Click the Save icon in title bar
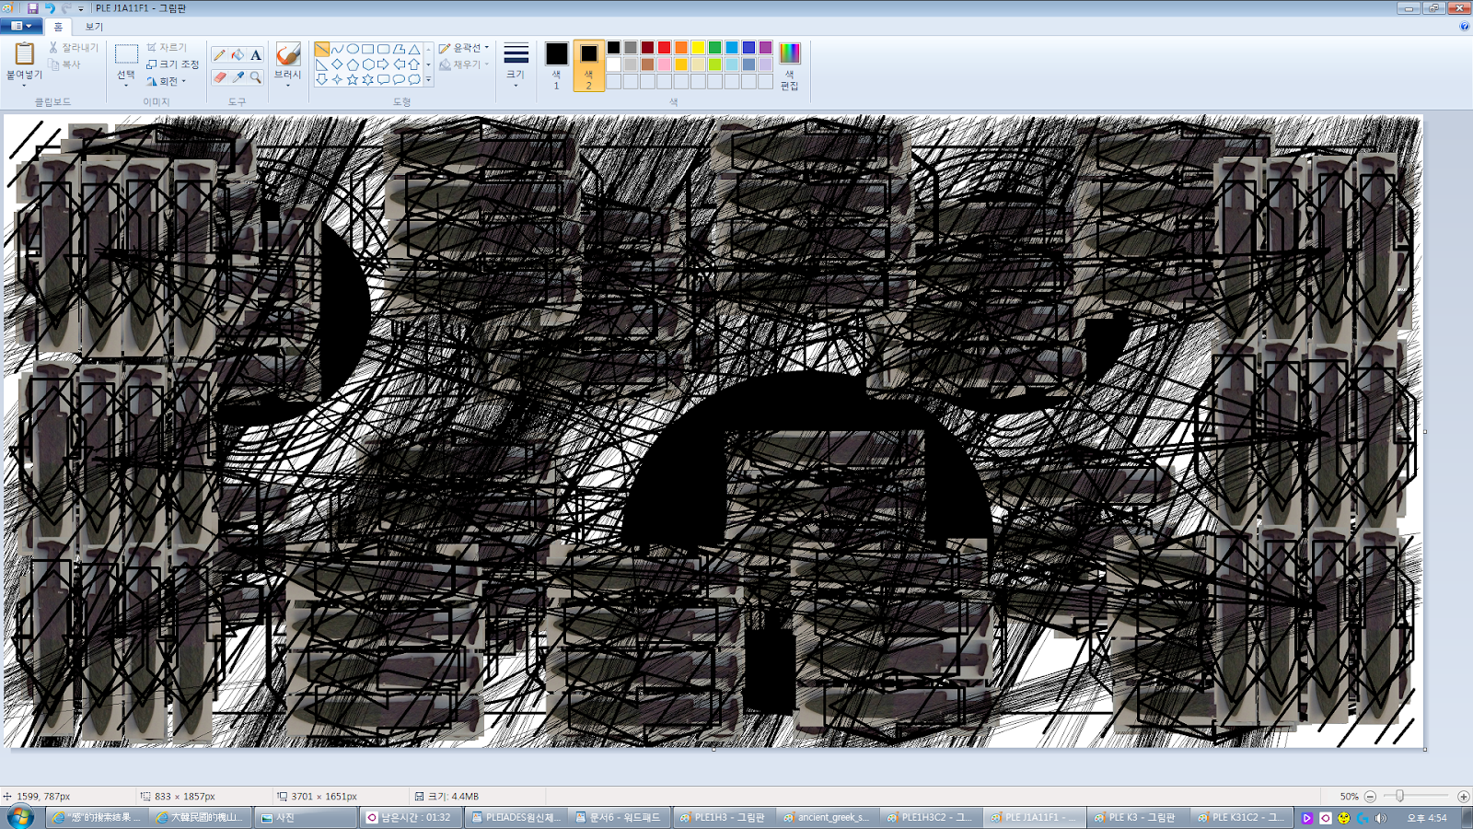The width and height of the screenshot is (1473, 829). click(x=32, y=8)
